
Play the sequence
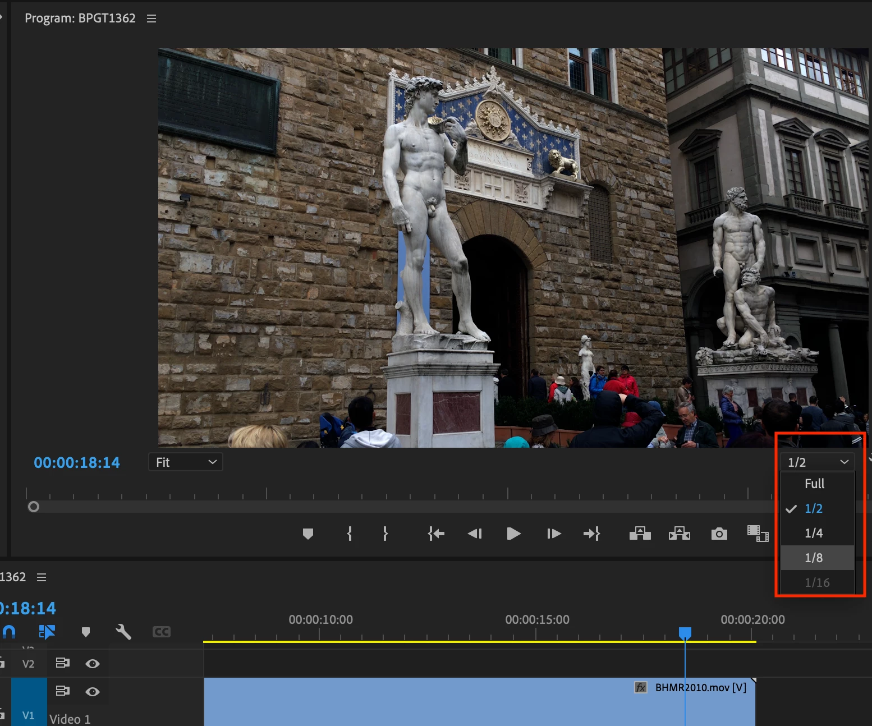pos(513,534)
